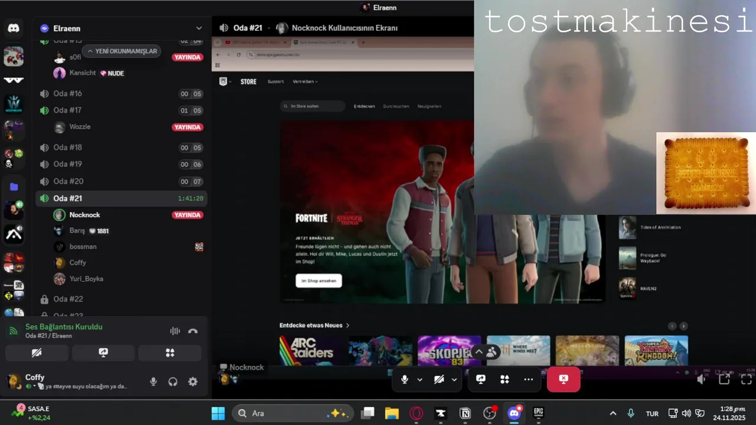Join voice channel Oda #16
Viewport: 756px width, 425px height.
[x=121, y=93]
